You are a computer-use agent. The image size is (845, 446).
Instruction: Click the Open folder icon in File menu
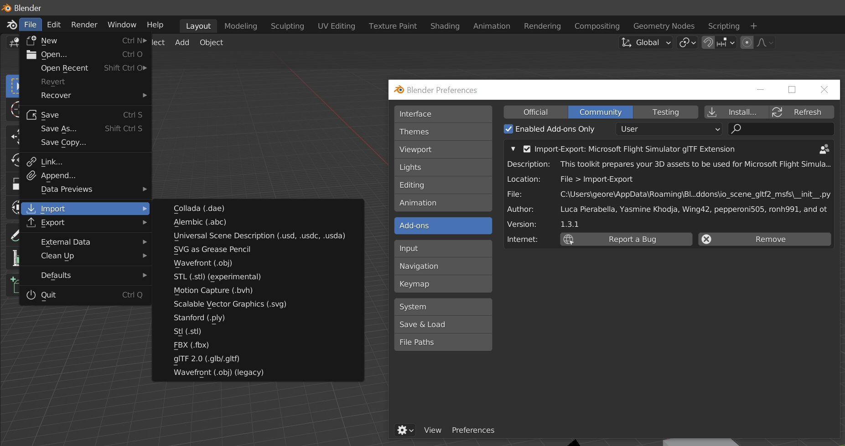point(31,54)
